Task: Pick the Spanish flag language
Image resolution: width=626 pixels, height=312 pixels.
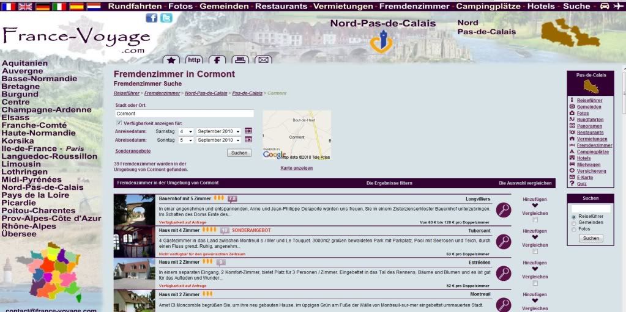Action: (x=76, y=6)
